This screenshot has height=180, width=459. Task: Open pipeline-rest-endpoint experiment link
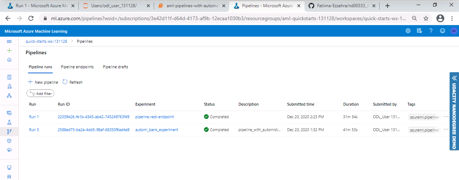click(x=154, y=117)
